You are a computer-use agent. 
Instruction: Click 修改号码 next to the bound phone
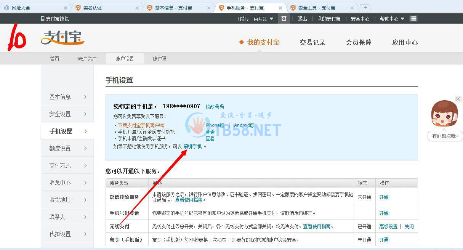tap(215, 107)
